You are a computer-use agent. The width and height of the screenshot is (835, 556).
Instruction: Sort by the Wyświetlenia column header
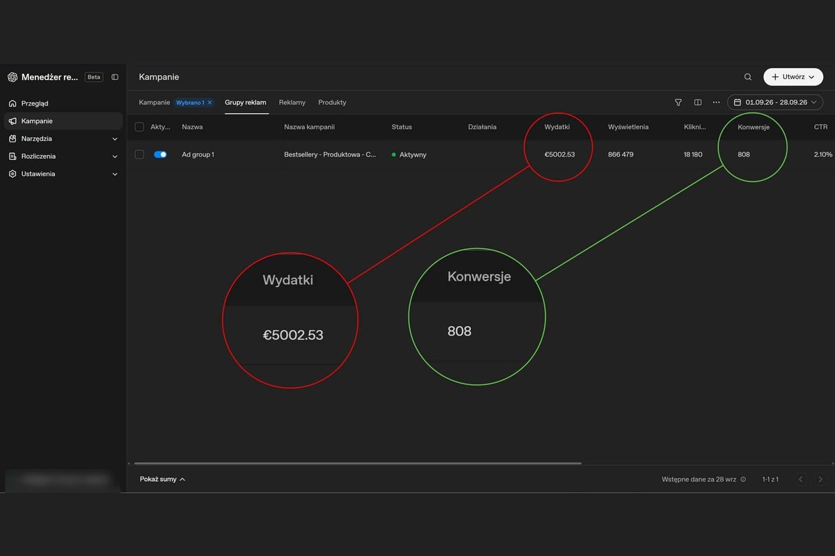click(628, 127)
